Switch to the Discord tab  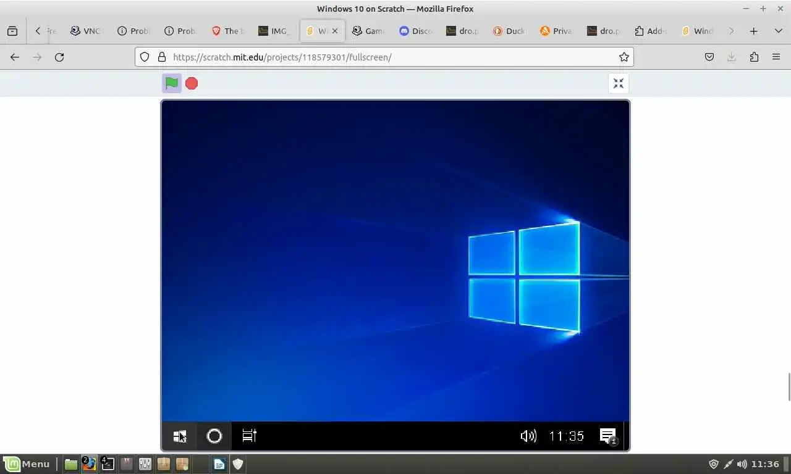coord(416,31)
